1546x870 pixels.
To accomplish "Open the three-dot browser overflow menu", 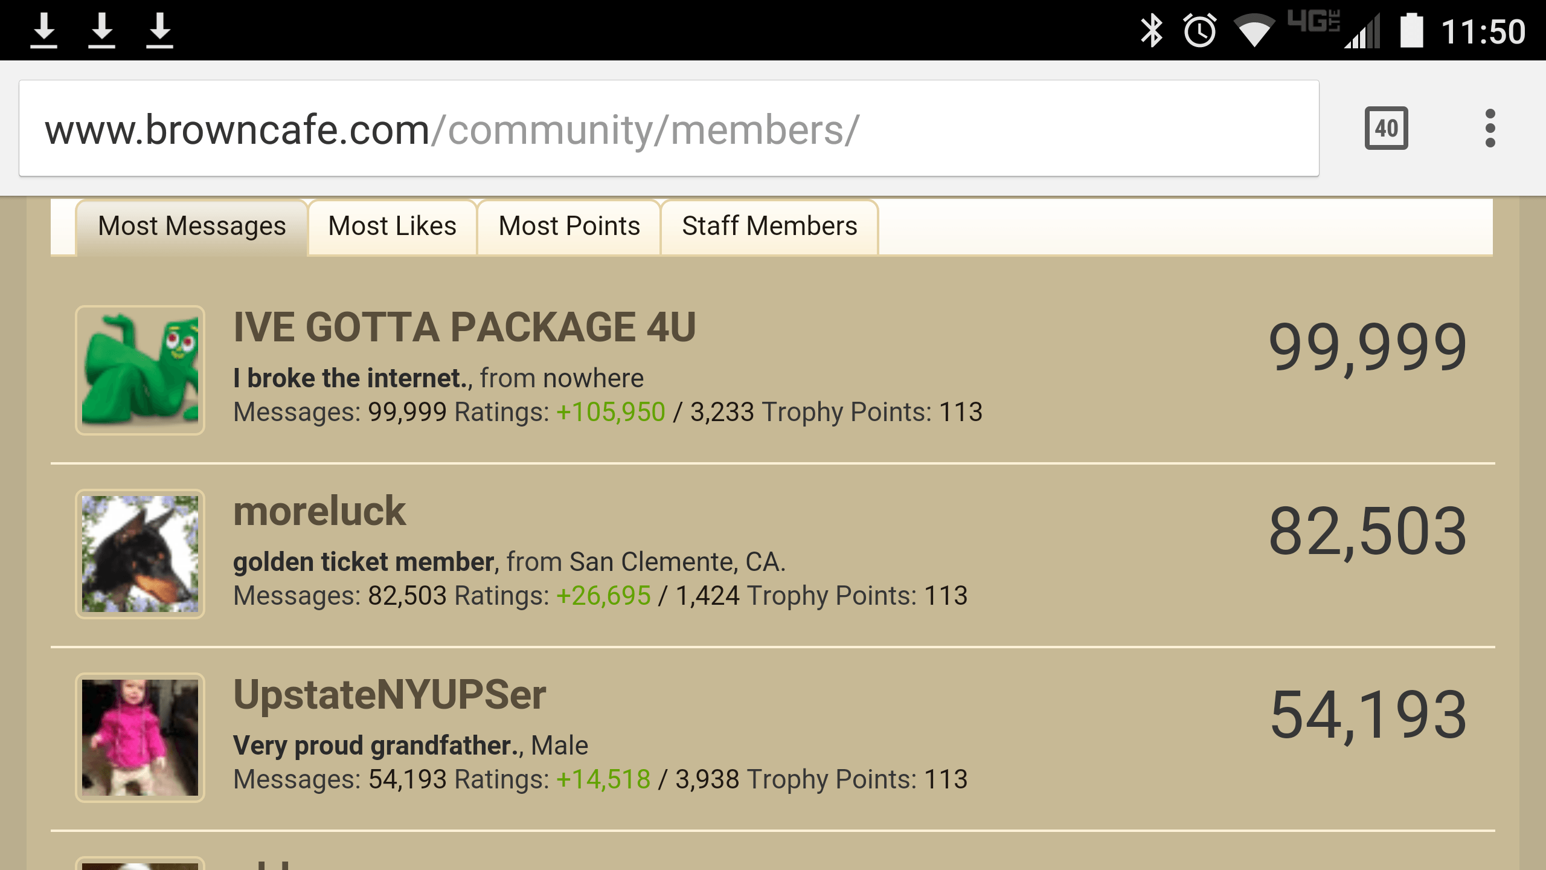I will tap(1490, 128).
